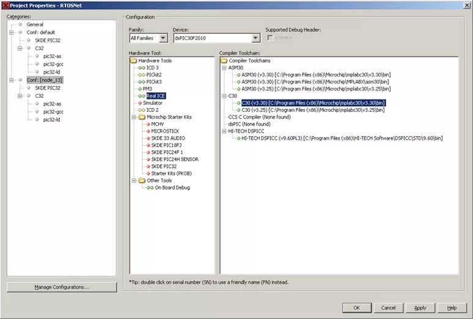The image size is (473, 319).
Task: Toggle the Supported Debug Header checkbox
Action: pos(270,38)
